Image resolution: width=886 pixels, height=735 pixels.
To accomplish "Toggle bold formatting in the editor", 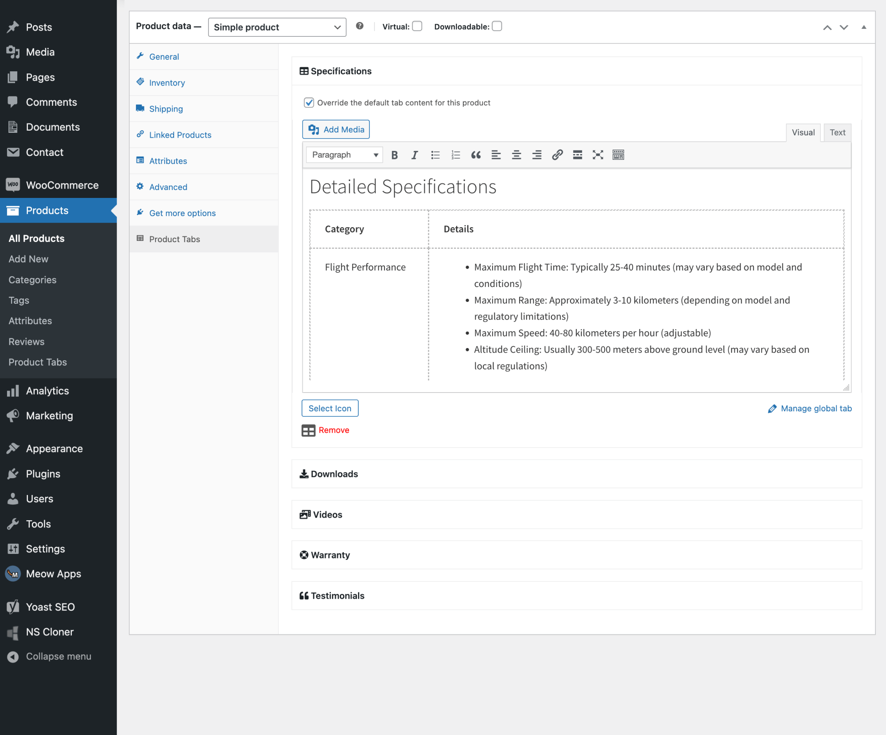I will click(x=394, y=155).
